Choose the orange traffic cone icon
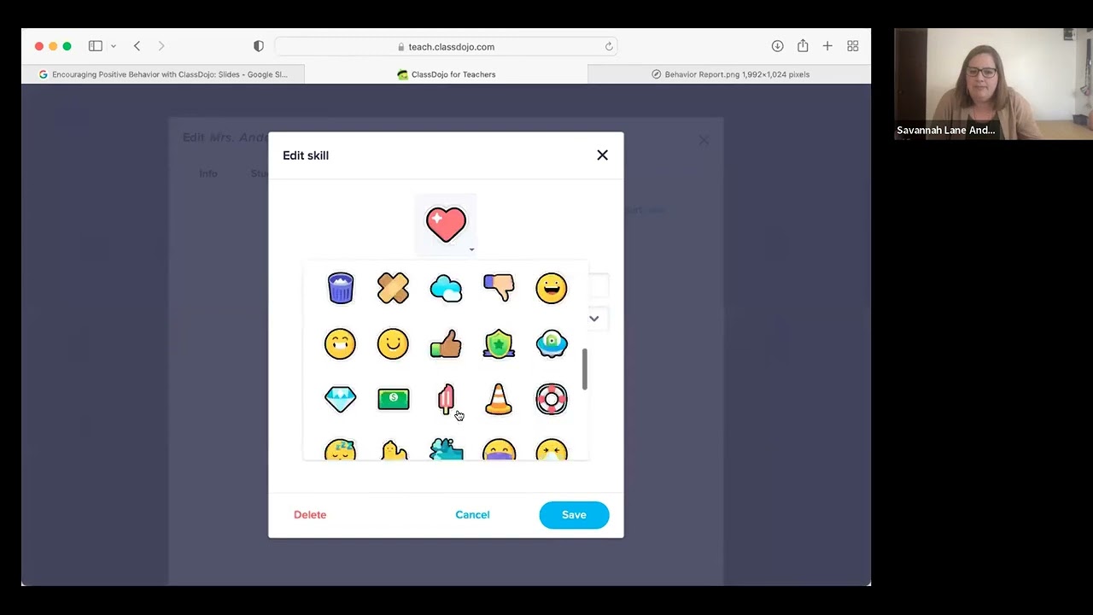The width and height of the screenshot is (1093, 615). click(x=499, y=399)
